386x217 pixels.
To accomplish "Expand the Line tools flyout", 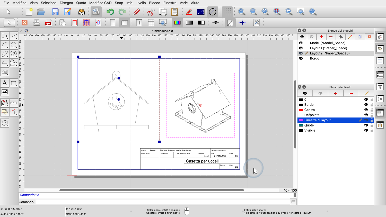I will pyautogui.click(x=14, y=36).
